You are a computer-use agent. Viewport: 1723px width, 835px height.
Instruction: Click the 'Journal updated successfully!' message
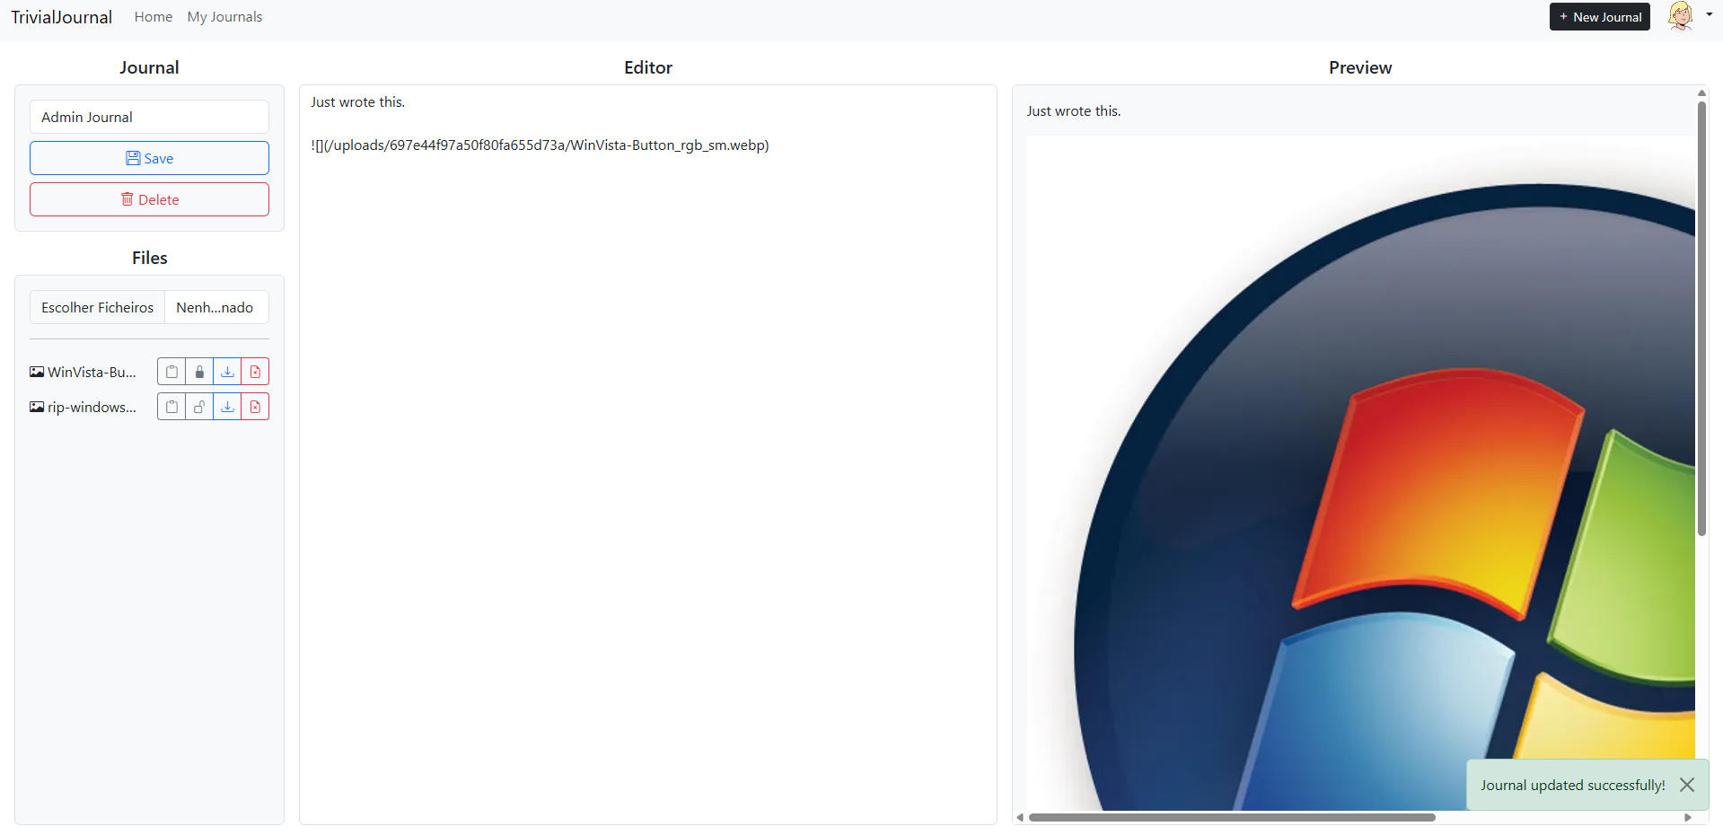(1572, 785)
